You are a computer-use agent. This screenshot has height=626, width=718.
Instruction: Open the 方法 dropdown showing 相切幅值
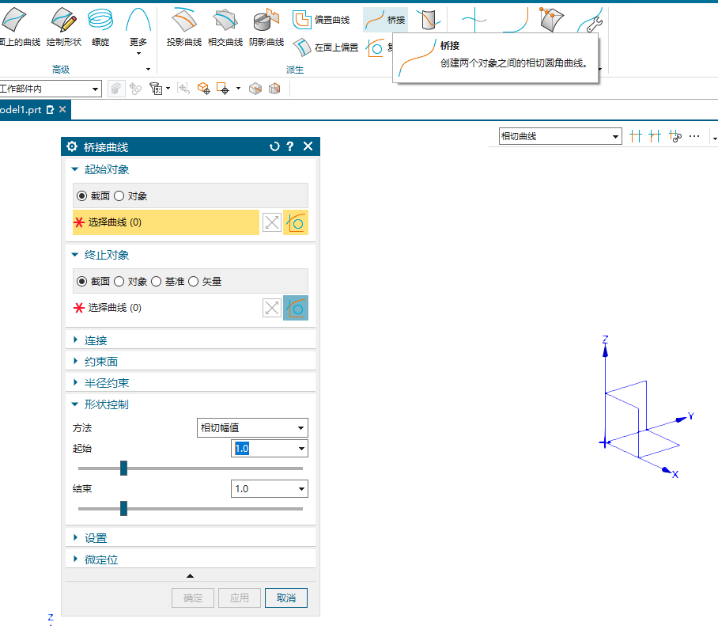pyautogui.click(x=252, y=427)
